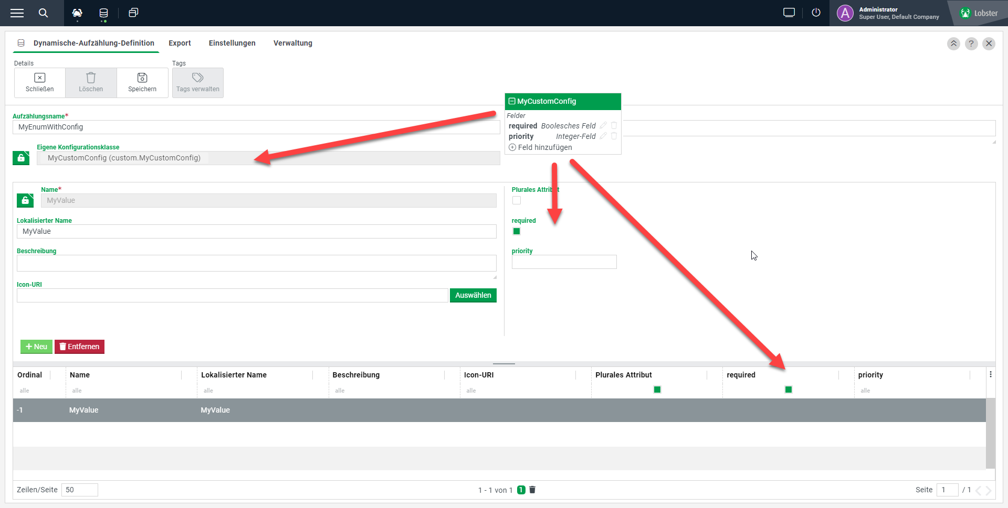This screenshot has height=508, width=1008.
Task: Open the Einstellungen tab
Action: pos(232,43)
